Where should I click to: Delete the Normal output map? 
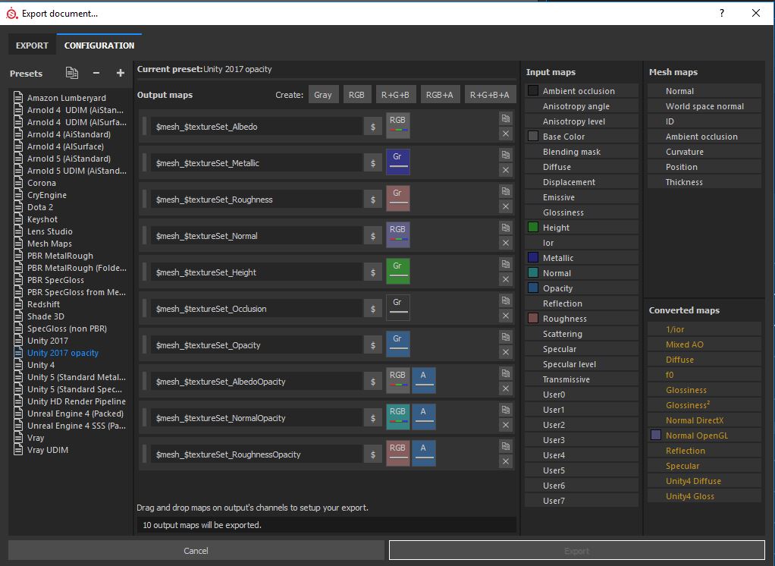[x=506, y=243]
